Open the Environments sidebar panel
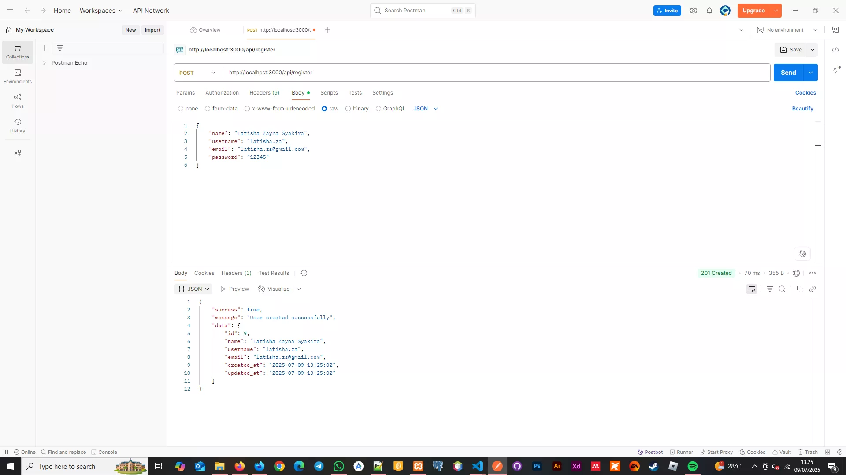 click(x=18, y=77)
